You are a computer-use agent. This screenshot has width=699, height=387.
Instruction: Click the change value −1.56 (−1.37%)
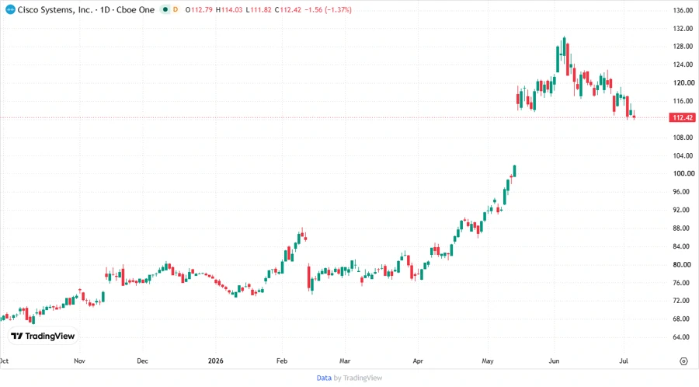pyautogui.click(x=328, y=9)
